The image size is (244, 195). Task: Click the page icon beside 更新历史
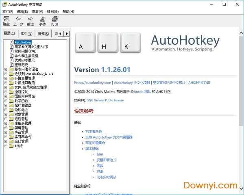point(11,65)
